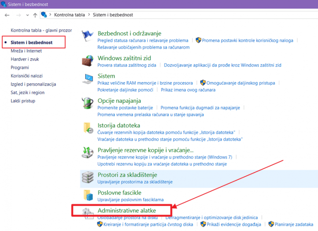Click Promena vremena prelaska računara u stanje spavanja
The image size is (318, 231).
pyautogui.click(x=150, y=115)
